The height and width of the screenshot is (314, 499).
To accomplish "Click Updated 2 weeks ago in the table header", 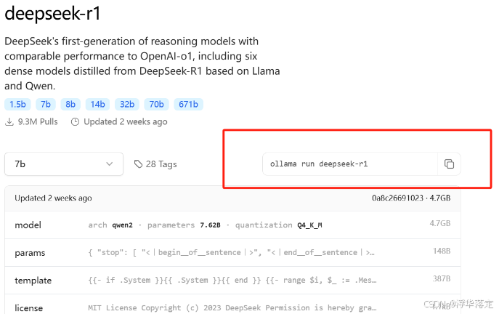I will [53, 198].
